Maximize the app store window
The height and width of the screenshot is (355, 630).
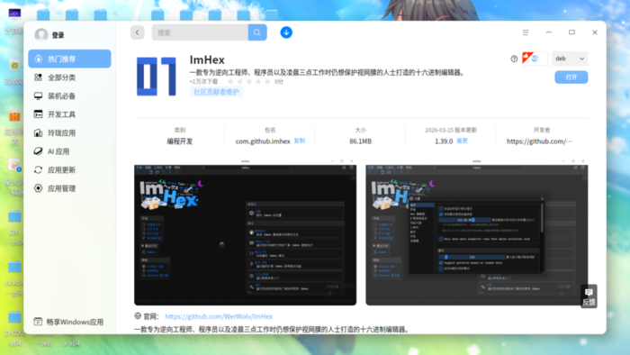(571, 32)
